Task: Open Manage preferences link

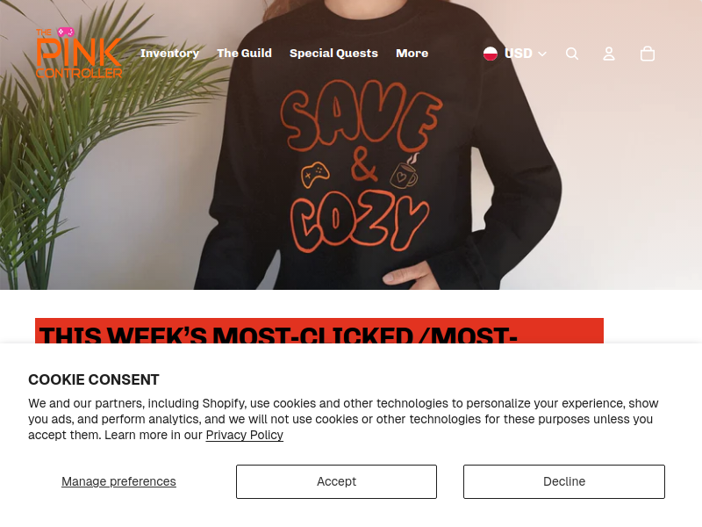Action: click(x=118, y=481)
